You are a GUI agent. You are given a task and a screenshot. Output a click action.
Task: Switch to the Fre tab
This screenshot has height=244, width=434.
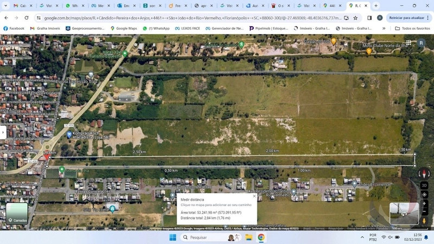coord(178,5)
